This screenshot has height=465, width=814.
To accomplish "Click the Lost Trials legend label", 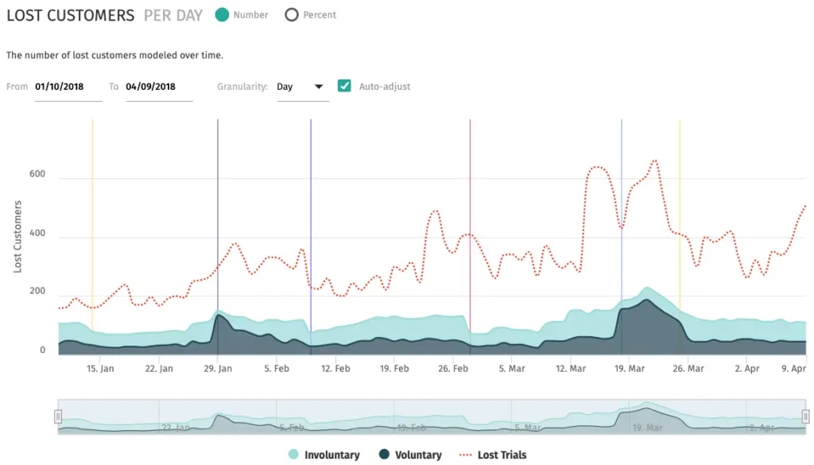I will [x=502, y=455].
